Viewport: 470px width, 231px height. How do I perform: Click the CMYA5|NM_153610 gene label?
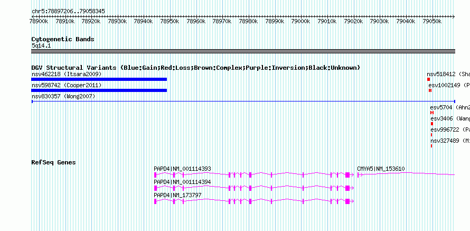click(381, 169)
